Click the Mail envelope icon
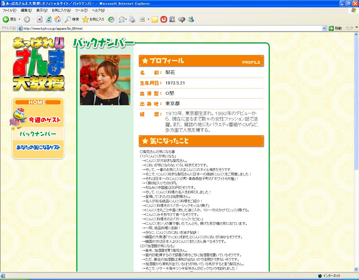This screenshot has width=359, height=280. click(121, 19)
